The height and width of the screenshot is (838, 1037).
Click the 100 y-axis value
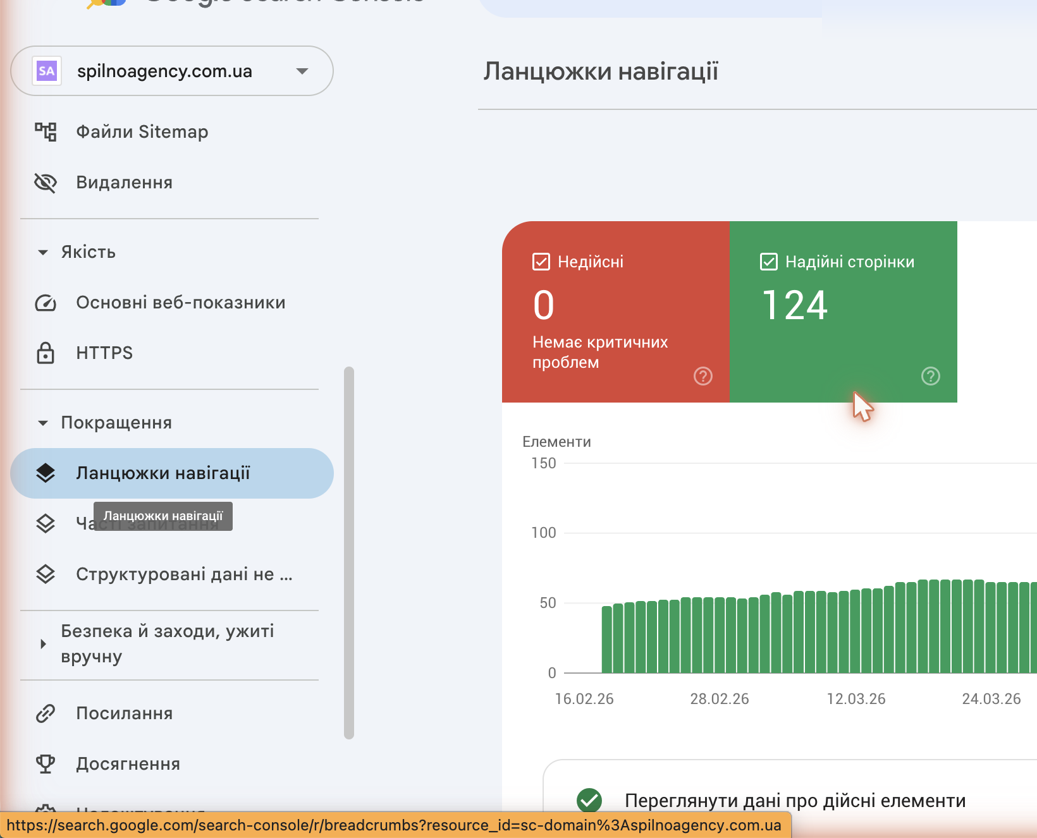pos(544,533)
